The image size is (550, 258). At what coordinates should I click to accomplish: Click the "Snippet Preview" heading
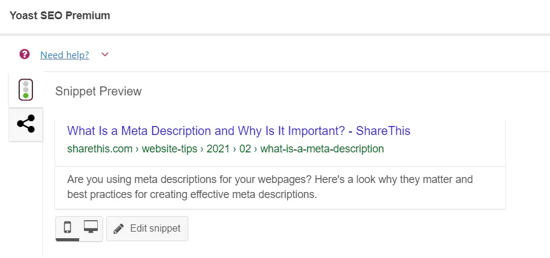click(98, 91)
